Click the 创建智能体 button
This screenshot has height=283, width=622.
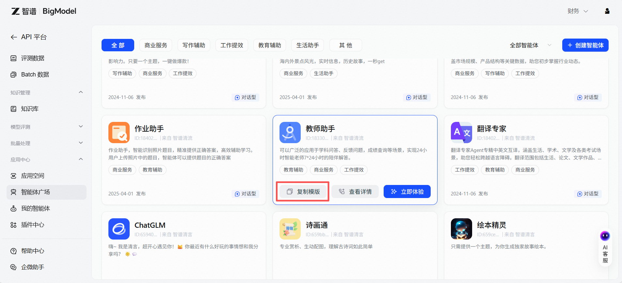click(x=585, y=45)
